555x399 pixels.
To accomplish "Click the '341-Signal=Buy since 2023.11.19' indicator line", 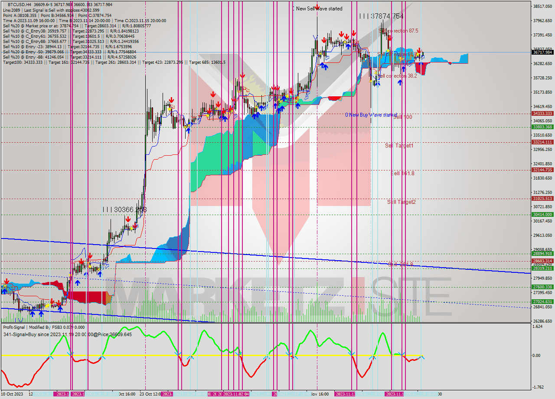I will pos(67,334).
